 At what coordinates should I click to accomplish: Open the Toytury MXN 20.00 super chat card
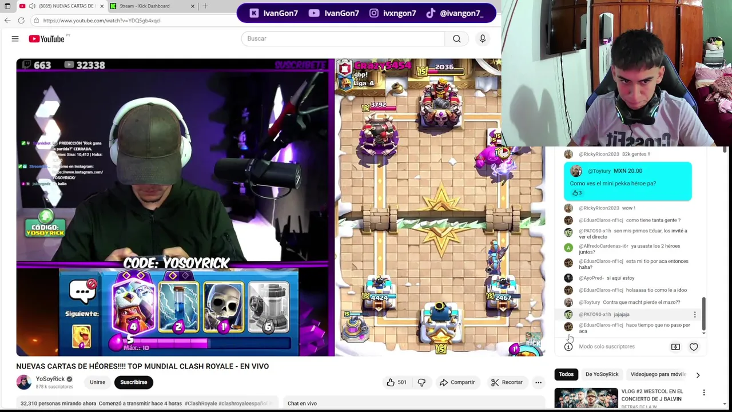coord(627,181)
